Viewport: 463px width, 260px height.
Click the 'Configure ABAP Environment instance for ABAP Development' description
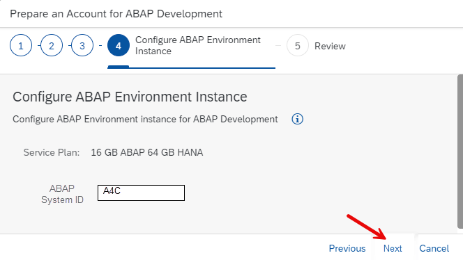[x=145, y=119]
